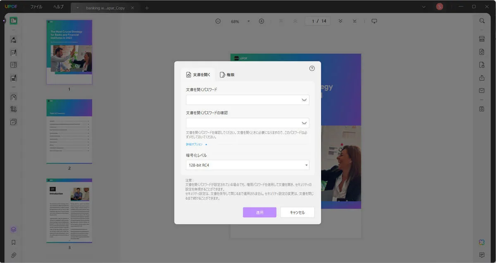Open the Attachments paperclip icon
The image size is (496, 263).
pos(13,255)
